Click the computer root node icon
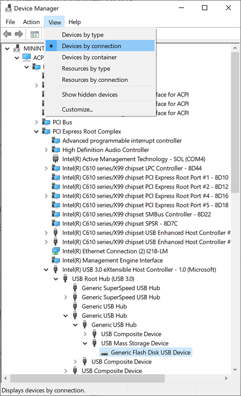 [17, 48]
